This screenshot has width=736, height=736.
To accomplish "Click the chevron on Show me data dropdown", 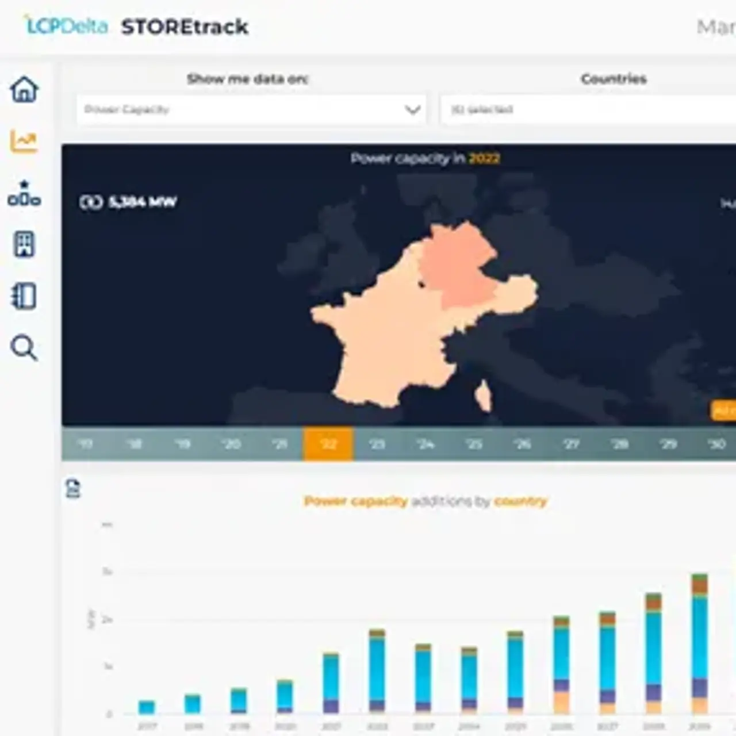I will tap(412, 109).
